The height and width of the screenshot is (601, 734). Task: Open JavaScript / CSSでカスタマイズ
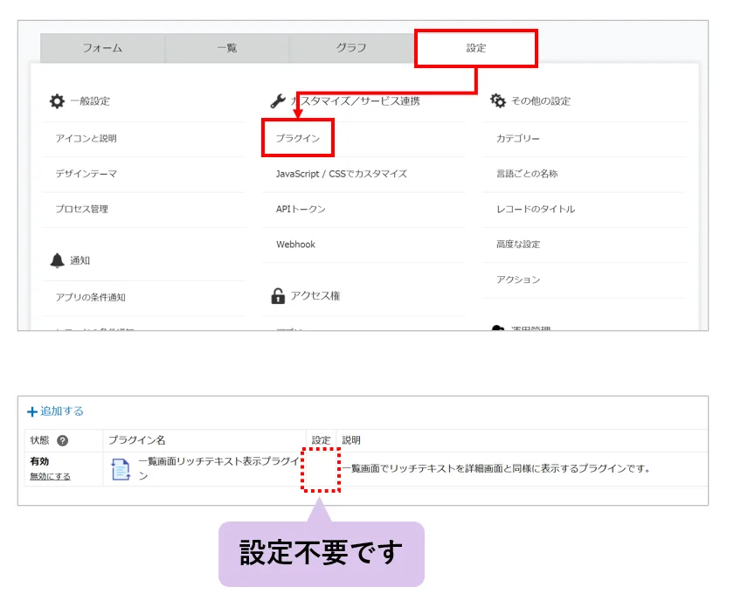(x=342, y=174)
